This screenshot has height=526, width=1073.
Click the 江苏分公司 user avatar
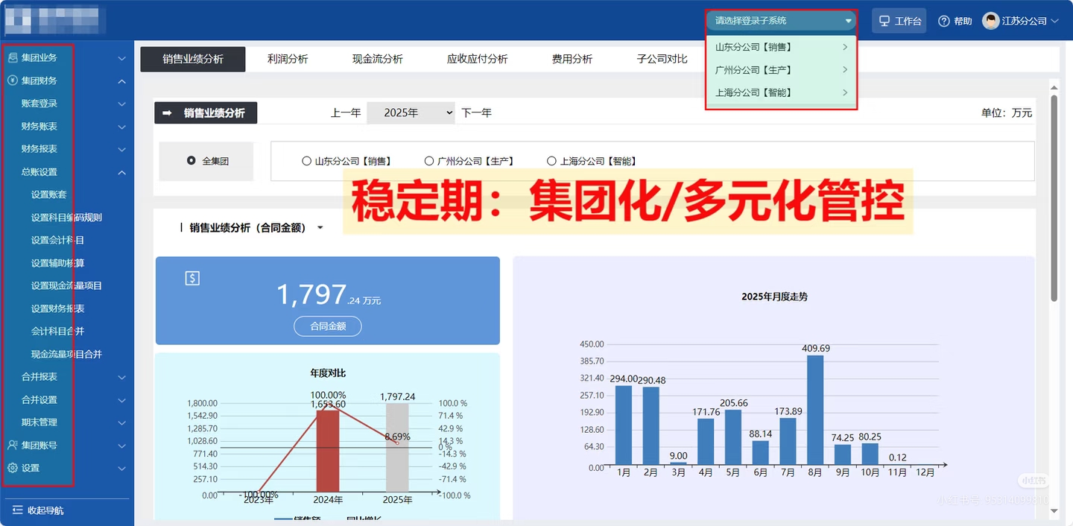[990, 21]
